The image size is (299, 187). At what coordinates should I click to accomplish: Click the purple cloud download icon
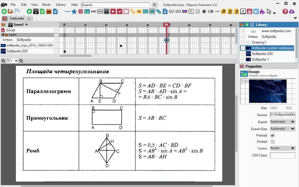pyautogui.click(x=292, y=12)
